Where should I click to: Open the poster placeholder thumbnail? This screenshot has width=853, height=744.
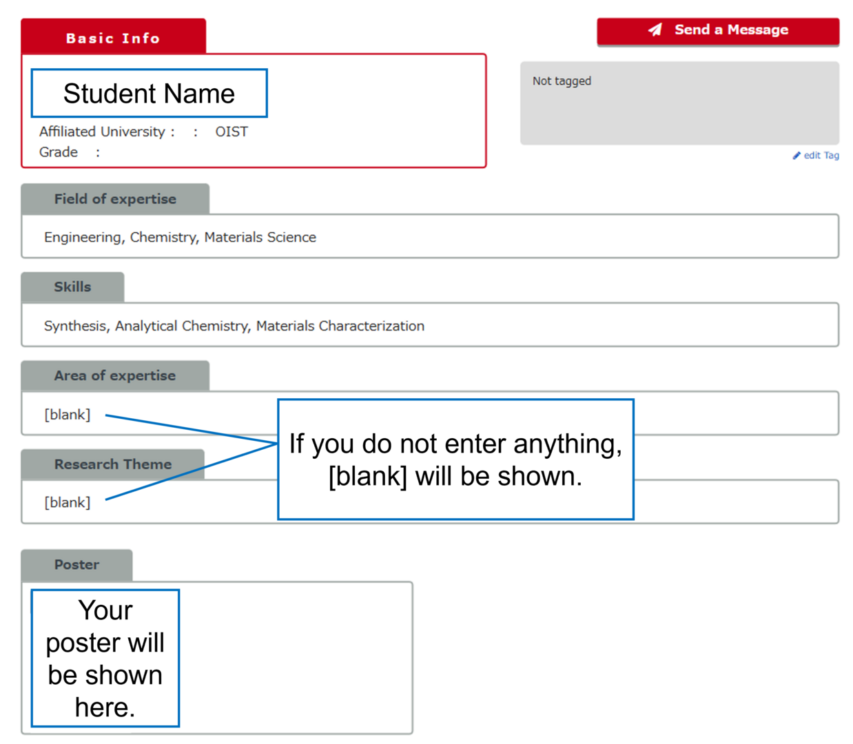click(x=105, y=658)
